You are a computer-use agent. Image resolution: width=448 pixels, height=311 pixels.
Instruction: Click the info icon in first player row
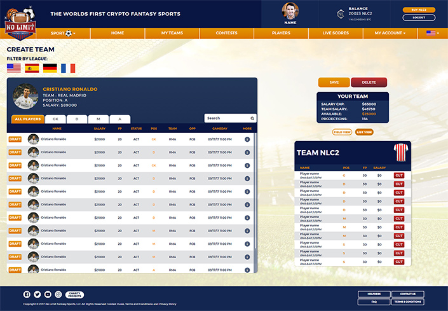pyautogui.click(x=247, y=139)
